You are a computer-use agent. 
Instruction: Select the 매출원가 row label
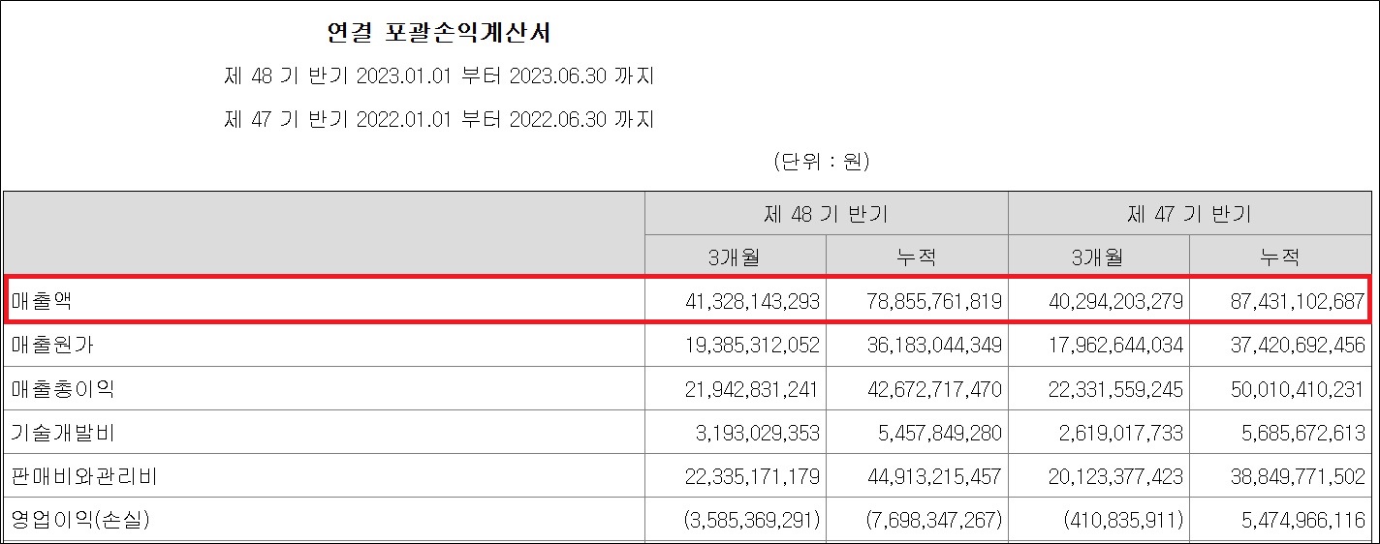click(52, 345)
